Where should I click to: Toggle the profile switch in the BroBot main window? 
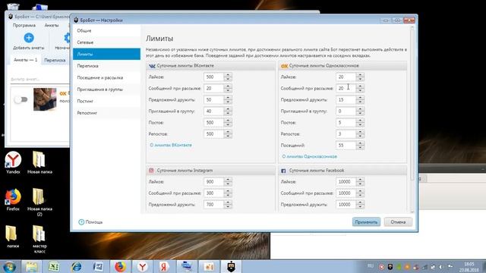(21, 99)
